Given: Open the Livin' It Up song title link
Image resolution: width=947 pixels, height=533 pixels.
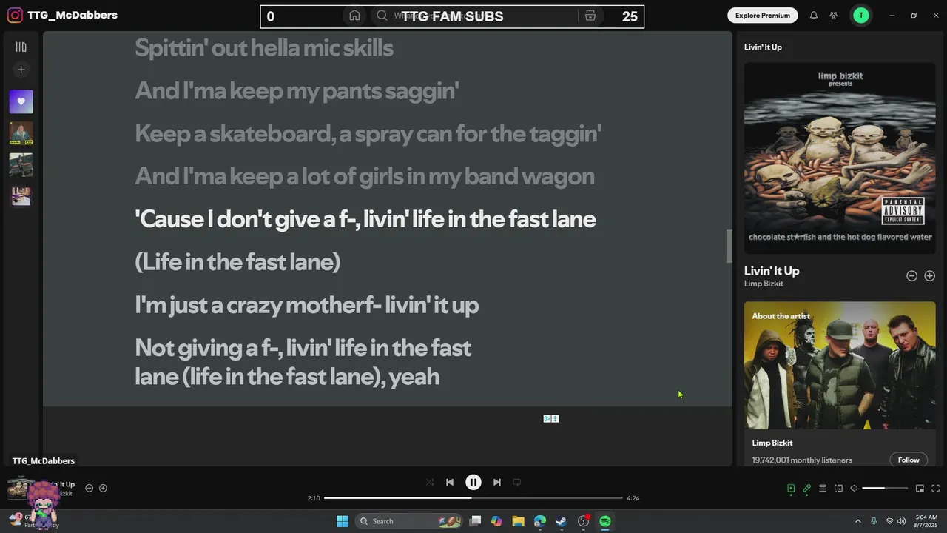Looking at the screenshot, I should tap(772, 271).
